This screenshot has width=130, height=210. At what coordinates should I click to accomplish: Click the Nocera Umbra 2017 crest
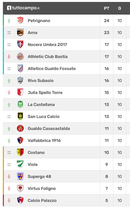[20, 44]
